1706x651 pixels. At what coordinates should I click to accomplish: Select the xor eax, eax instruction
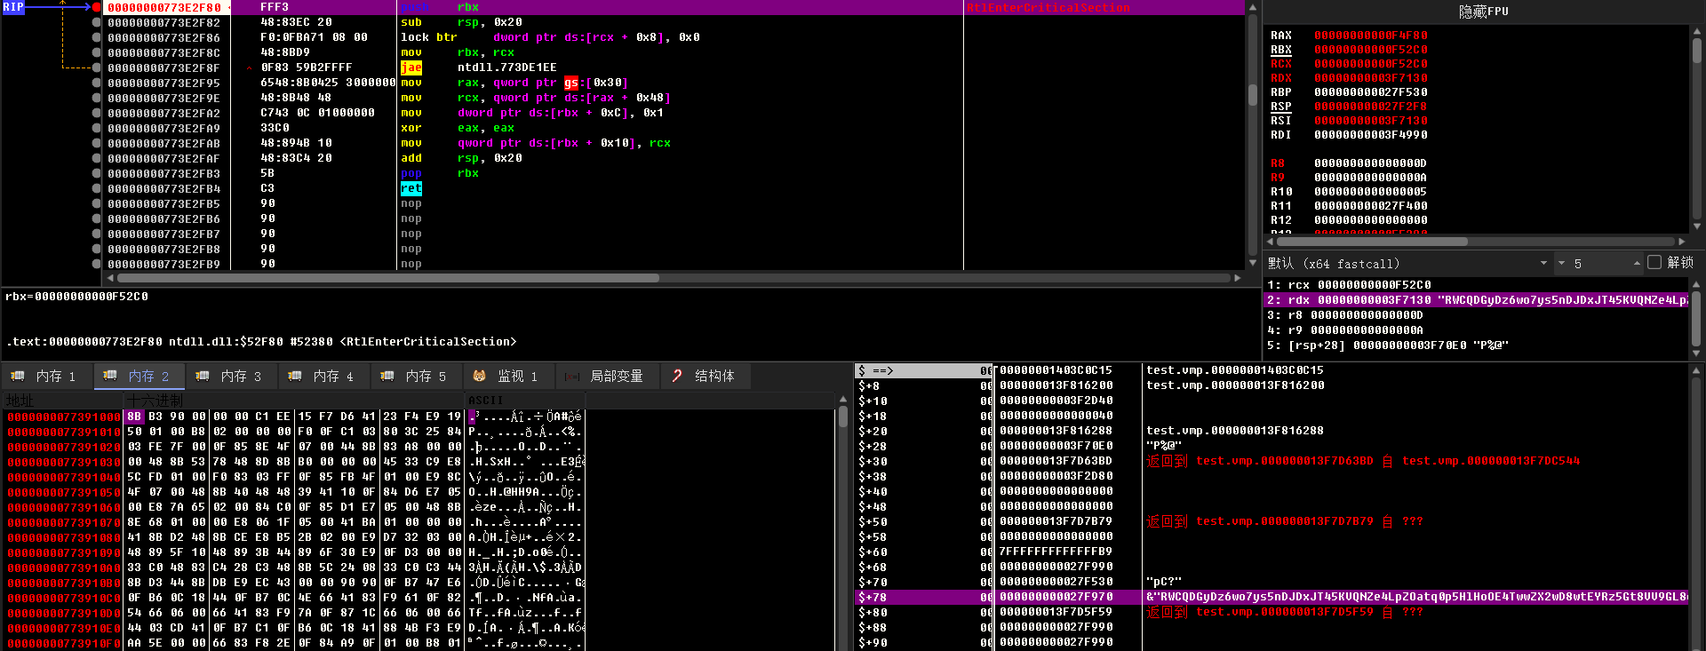pos(457,128)
